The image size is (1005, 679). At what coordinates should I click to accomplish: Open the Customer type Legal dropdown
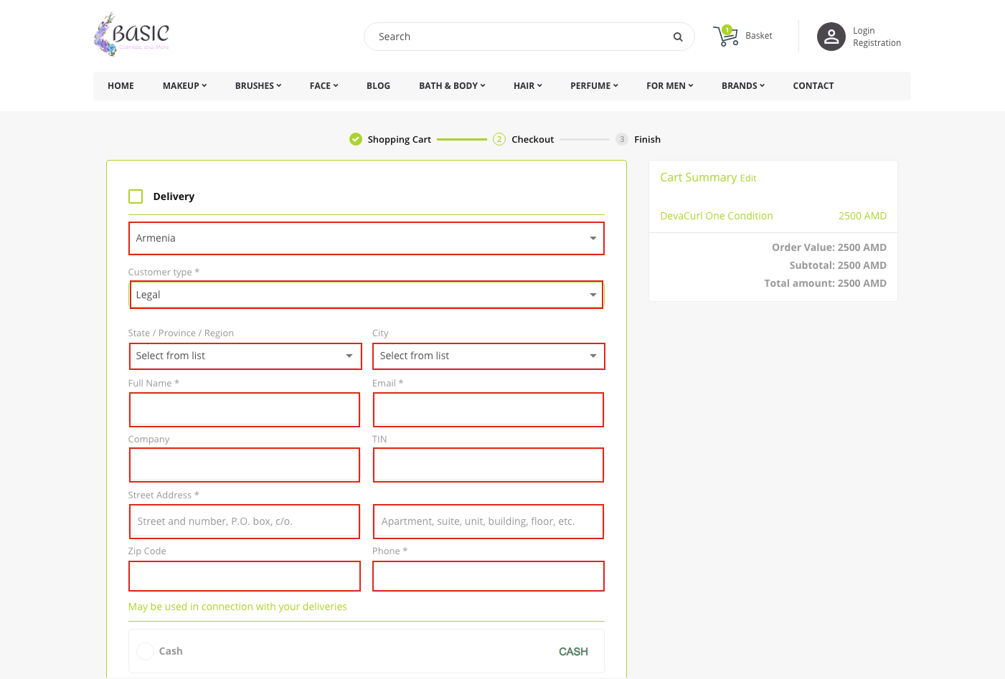click(367, 295)
